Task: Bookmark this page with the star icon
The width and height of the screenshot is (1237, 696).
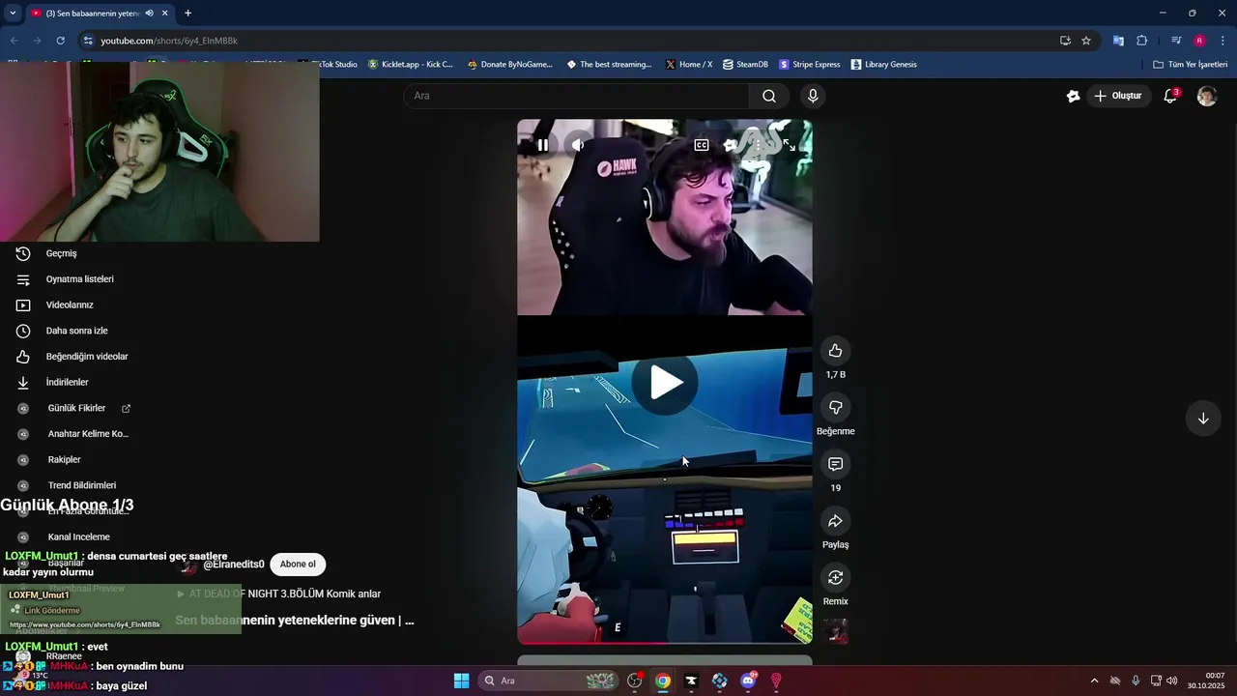Action: pyautogui.click(x=1086, y=41)
